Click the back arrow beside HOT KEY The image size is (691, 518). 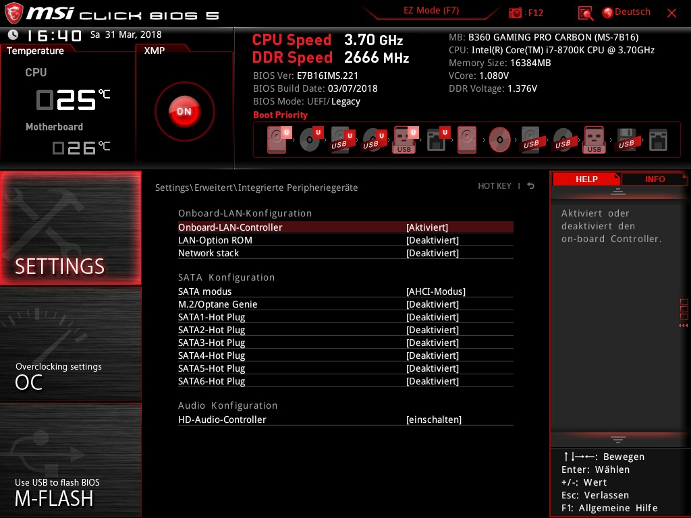click(531, 186)
